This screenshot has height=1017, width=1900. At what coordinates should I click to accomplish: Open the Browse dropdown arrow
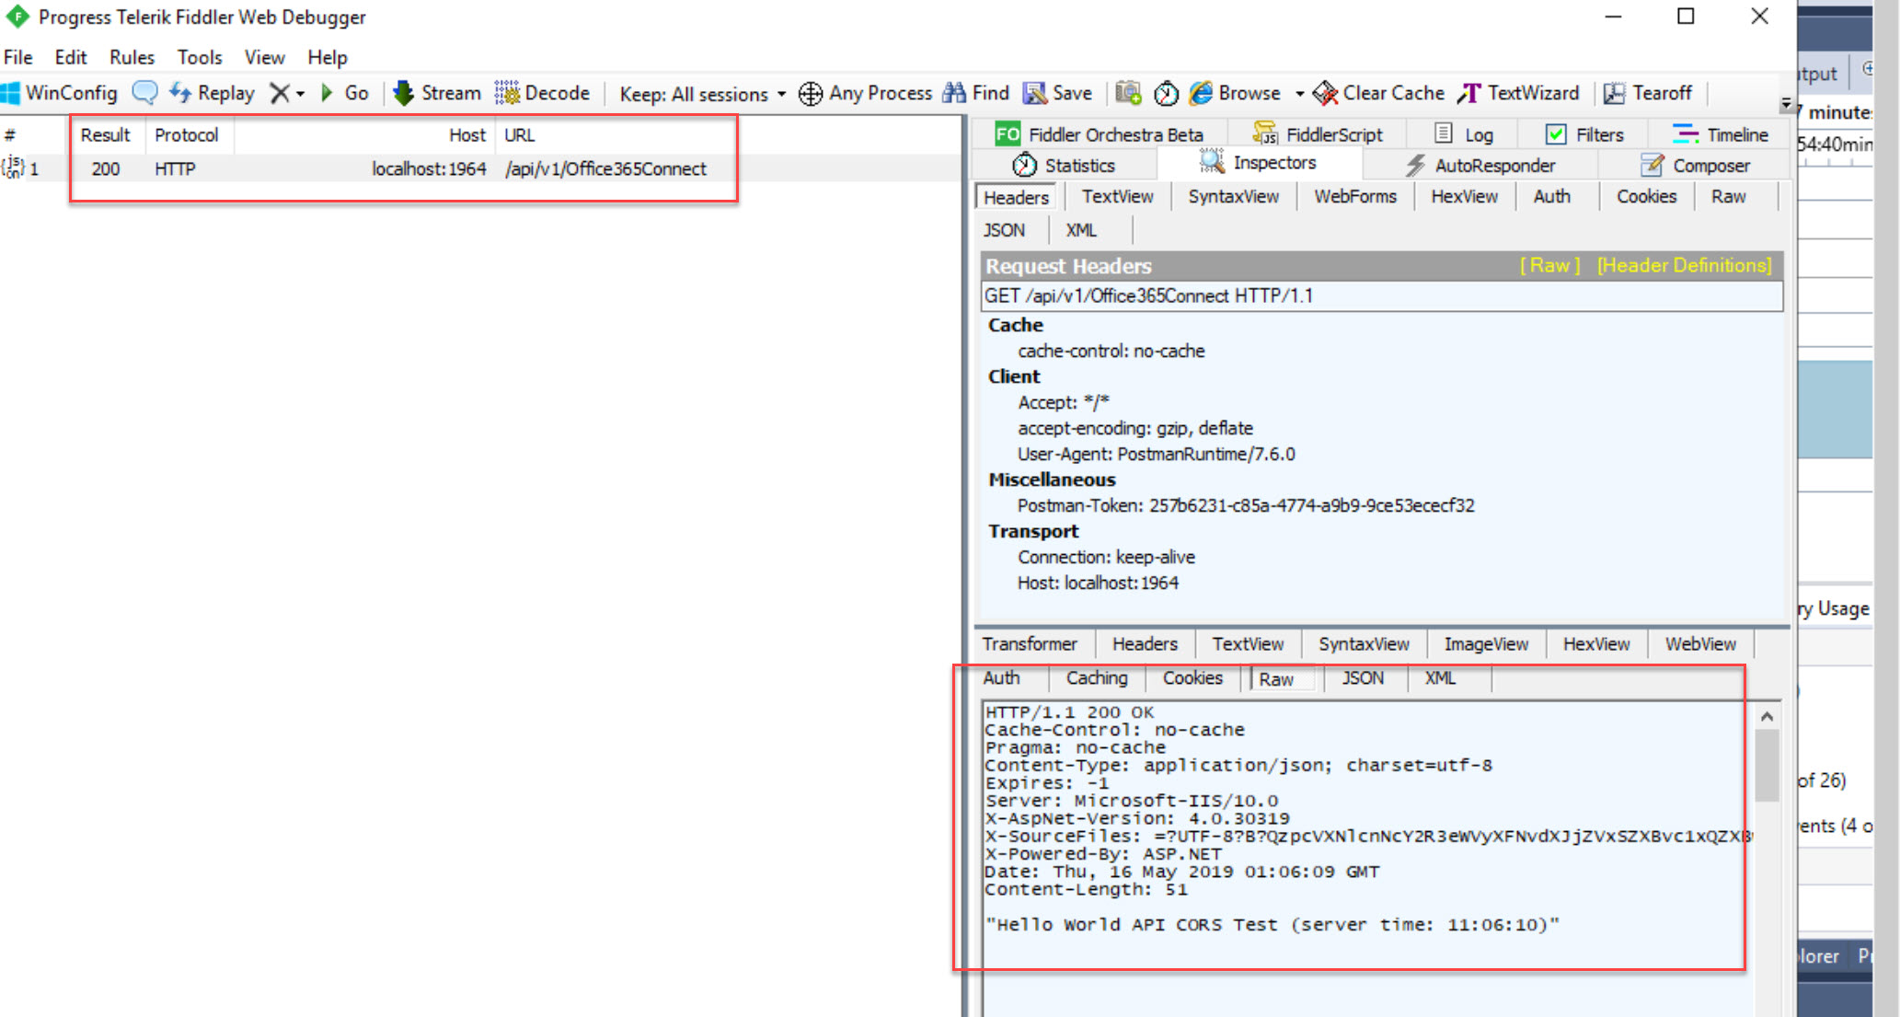click(1299, 94)
